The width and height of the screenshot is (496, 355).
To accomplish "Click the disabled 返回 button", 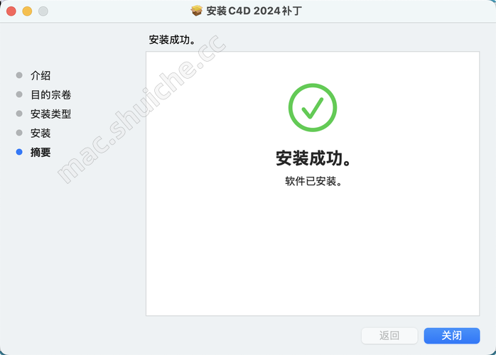I will pyautogui.click(x=389, y=335).
